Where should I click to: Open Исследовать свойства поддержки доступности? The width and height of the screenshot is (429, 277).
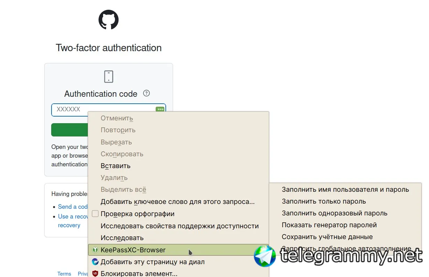[x=178, y=226]
